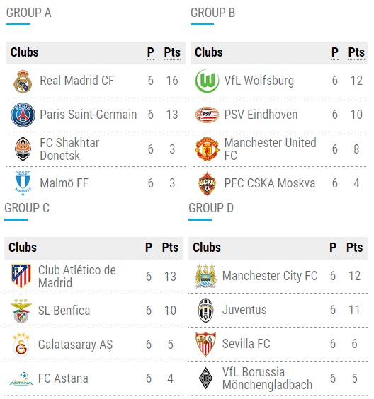This screenshot has height=399, width=374.
Task: Click the Real Madrid CF crest
Action: tap(23, 81)
